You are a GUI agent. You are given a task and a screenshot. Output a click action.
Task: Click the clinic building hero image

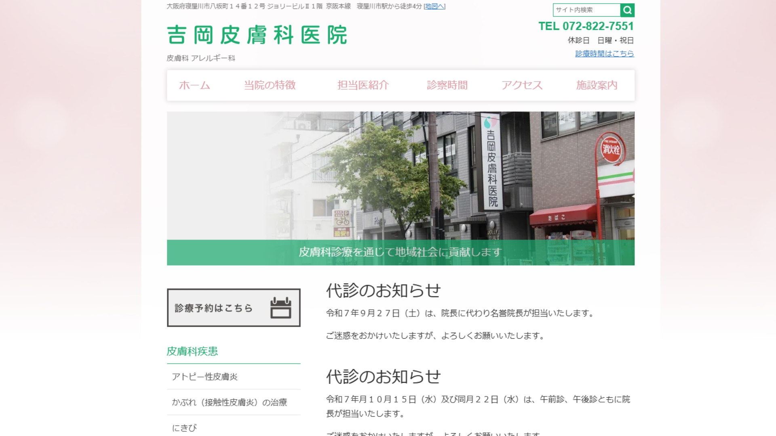coord(400,176)
